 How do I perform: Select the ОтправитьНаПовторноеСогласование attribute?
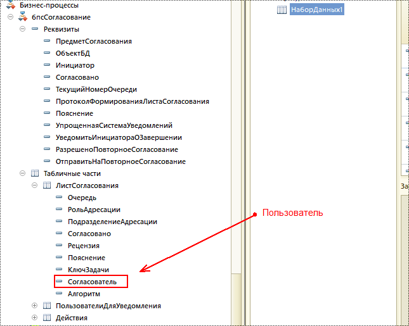[x=120, y=161]
